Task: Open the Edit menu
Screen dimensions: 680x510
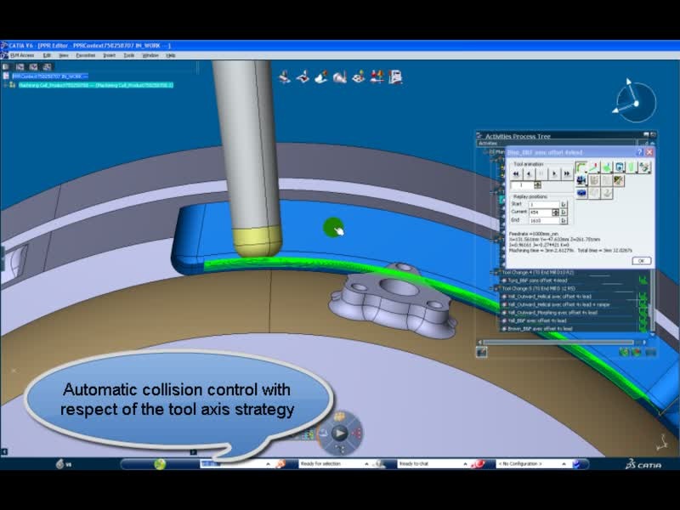Action: (47, 55)
